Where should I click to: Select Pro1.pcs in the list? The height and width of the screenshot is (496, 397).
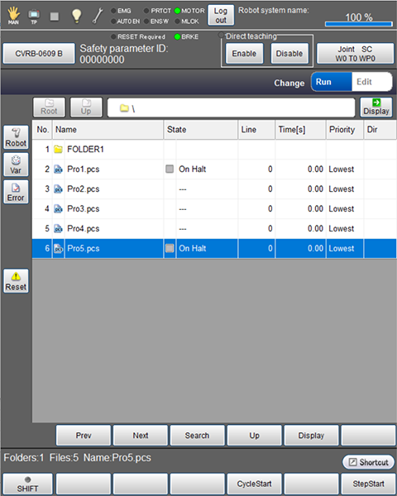pyautogui.click(x=214, y=169)
